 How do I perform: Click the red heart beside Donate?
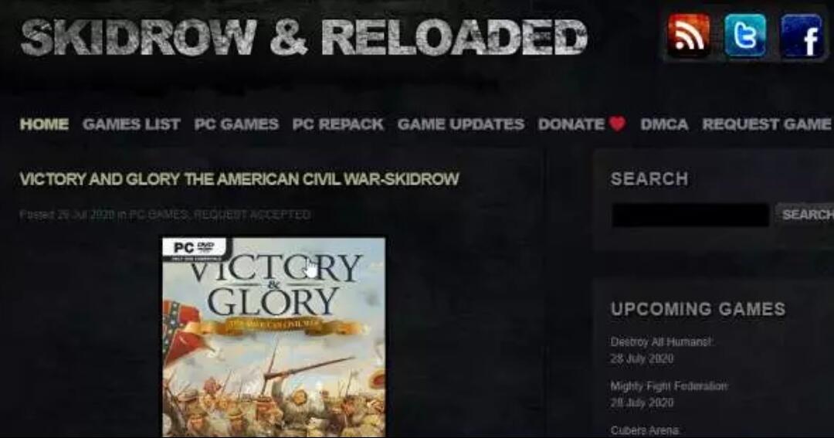[618, 124]
